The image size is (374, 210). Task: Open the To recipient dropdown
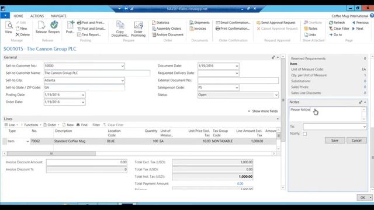pyautogui.click(x=364, y=127)
